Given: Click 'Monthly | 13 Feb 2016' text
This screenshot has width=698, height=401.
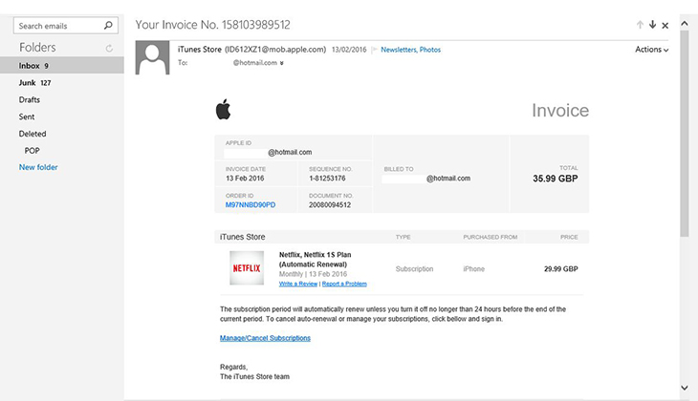Looking at the screenshot, I should 313,274.
